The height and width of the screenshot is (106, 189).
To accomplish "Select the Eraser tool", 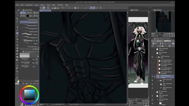I will [17, 51].
